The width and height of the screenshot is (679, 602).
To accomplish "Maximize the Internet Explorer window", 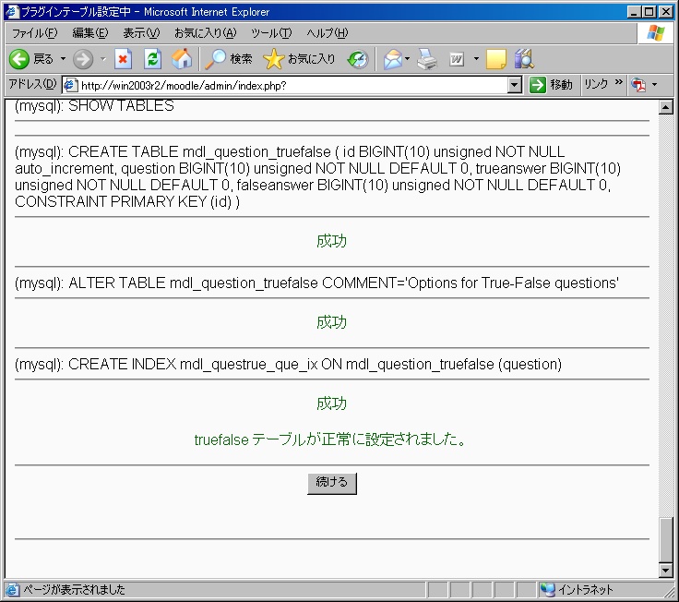I will click(649, 12).
